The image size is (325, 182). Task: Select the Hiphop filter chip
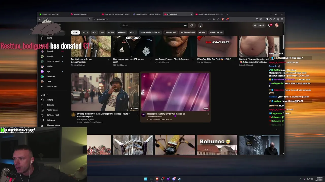133,32
